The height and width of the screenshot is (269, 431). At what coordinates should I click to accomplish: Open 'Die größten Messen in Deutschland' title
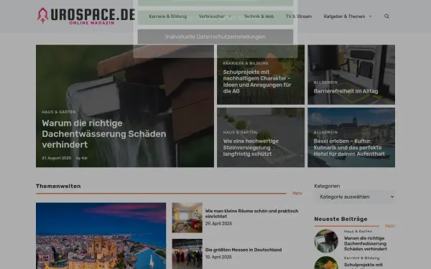coord(244,250)
